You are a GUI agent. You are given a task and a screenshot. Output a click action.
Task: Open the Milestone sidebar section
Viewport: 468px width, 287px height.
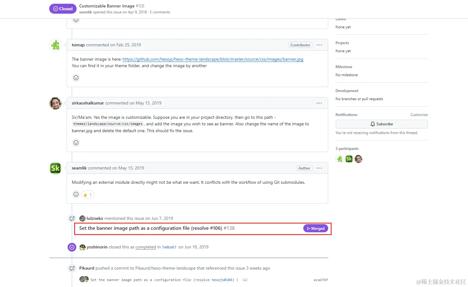(344, 67)
